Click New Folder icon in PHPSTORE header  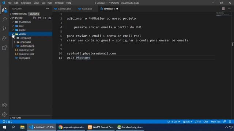pyautogui.click(x=39, y=18)
